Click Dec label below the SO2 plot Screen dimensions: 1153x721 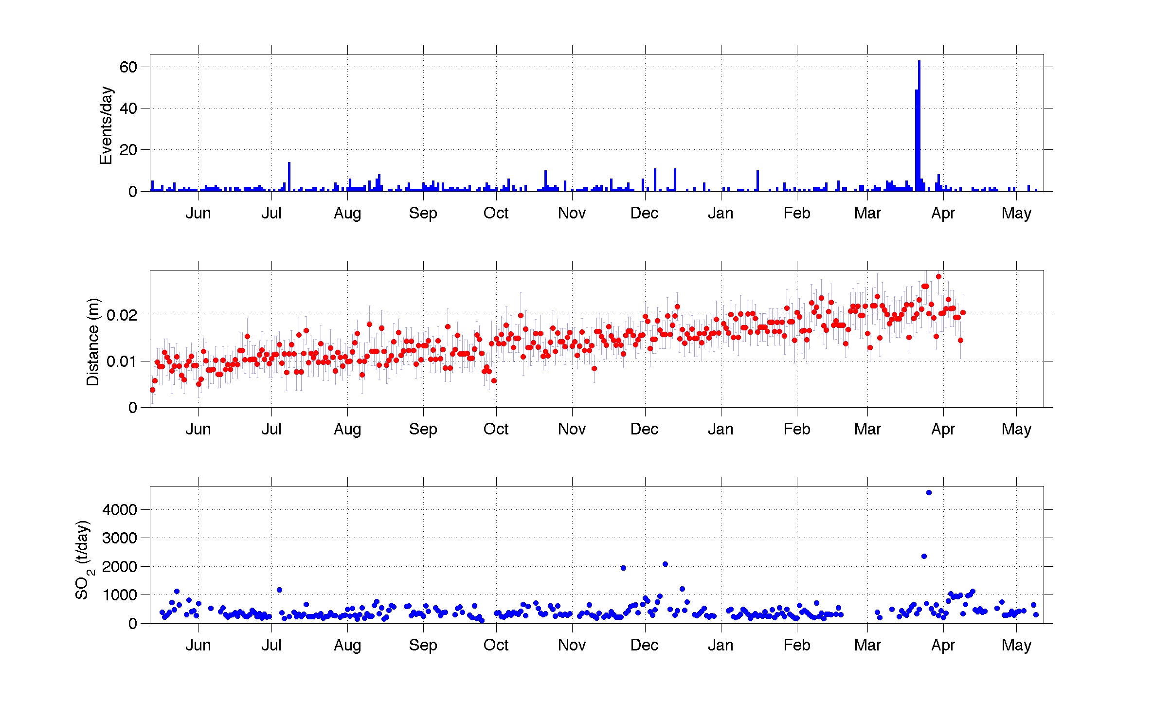645,645
